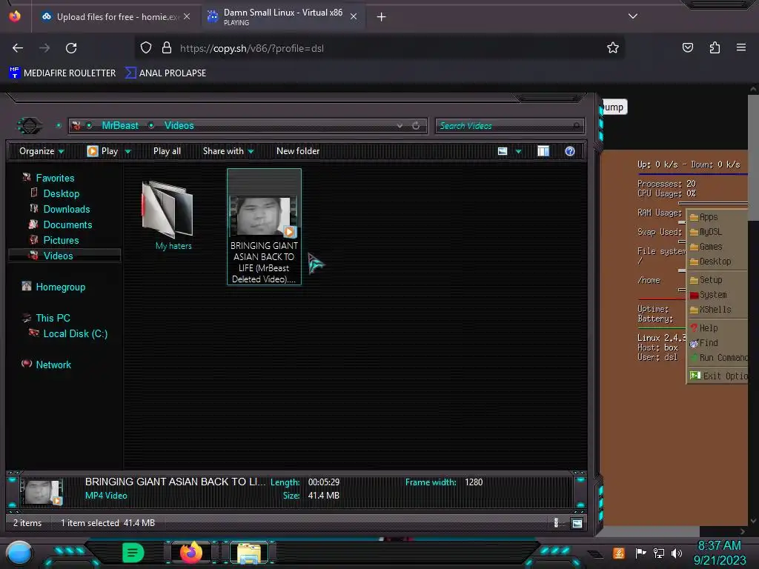Screen dimensions: 759x569
Task: Click the change view icon
Action: tap(503, 151)
